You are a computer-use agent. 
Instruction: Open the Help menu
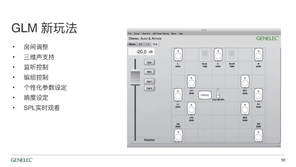180,34
